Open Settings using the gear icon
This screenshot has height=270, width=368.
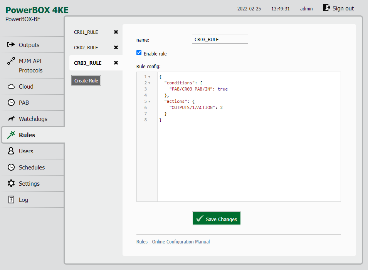coord(11,183)
